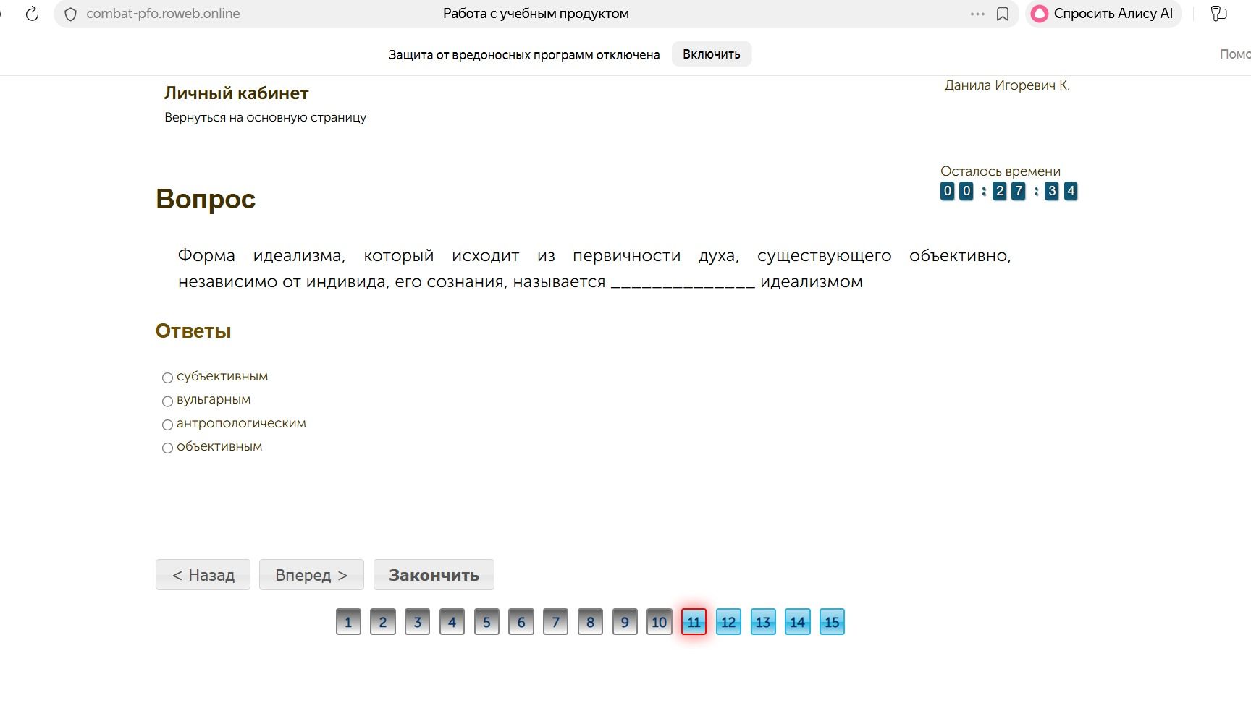1251x703 pixels.
Task: Enable malware protection via «Включить»
Action: [x=712, y=54]
